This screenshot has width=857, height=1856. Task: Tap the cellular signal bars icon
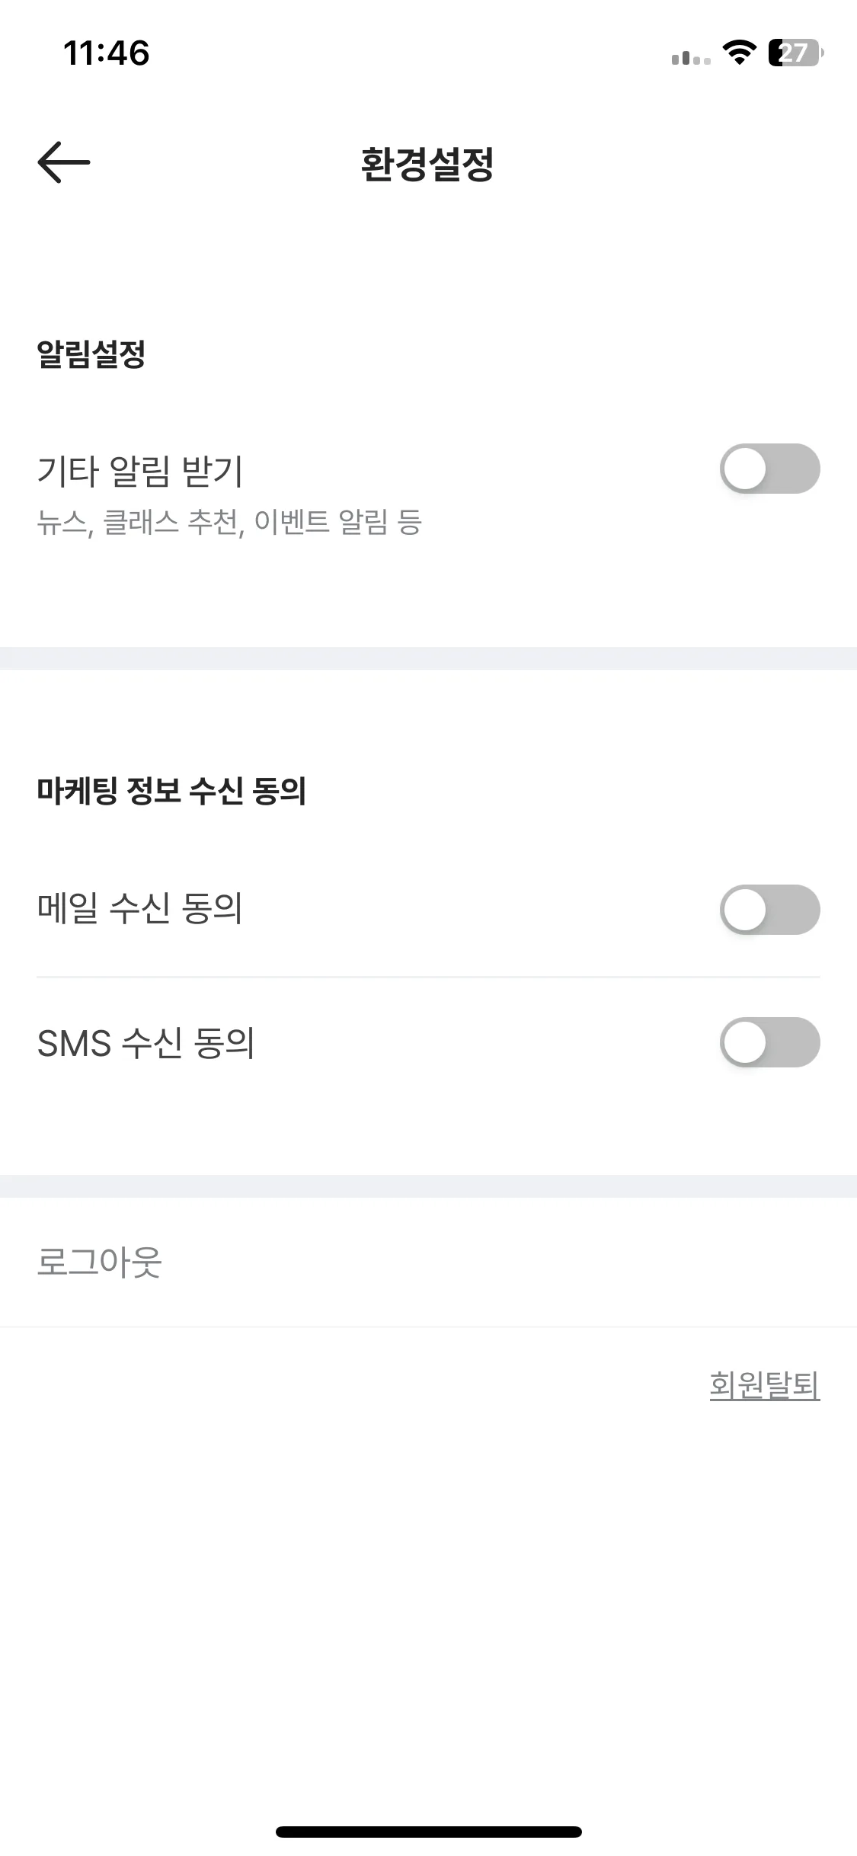coord(691,57)
